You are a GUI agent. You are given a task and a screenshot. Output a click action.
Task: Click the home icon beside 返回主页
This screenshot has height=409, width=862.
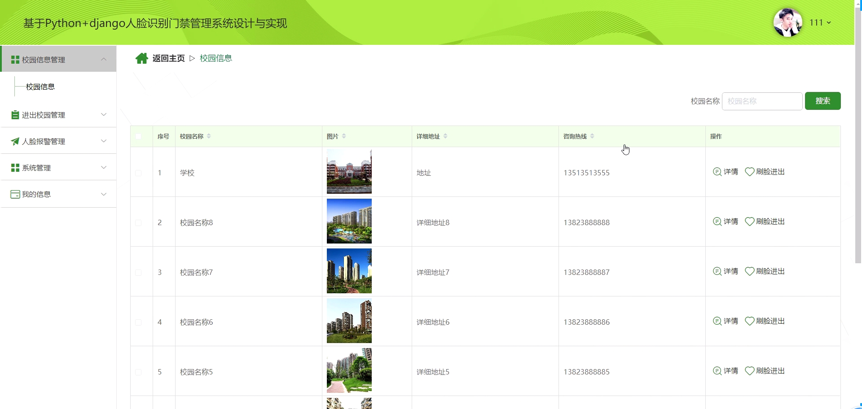pos(142,58)
